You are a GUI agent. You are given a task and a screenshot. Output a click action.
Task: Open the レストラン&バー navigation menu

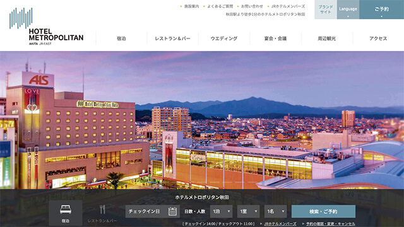coord(172,38)
